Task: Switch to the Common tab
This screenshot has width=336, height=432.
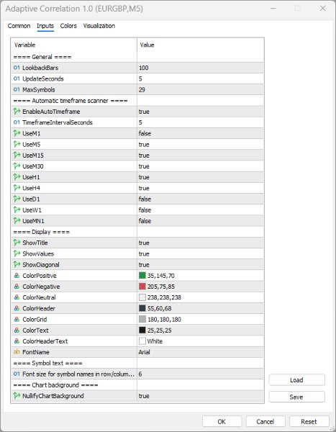Action: coord(19,26)
